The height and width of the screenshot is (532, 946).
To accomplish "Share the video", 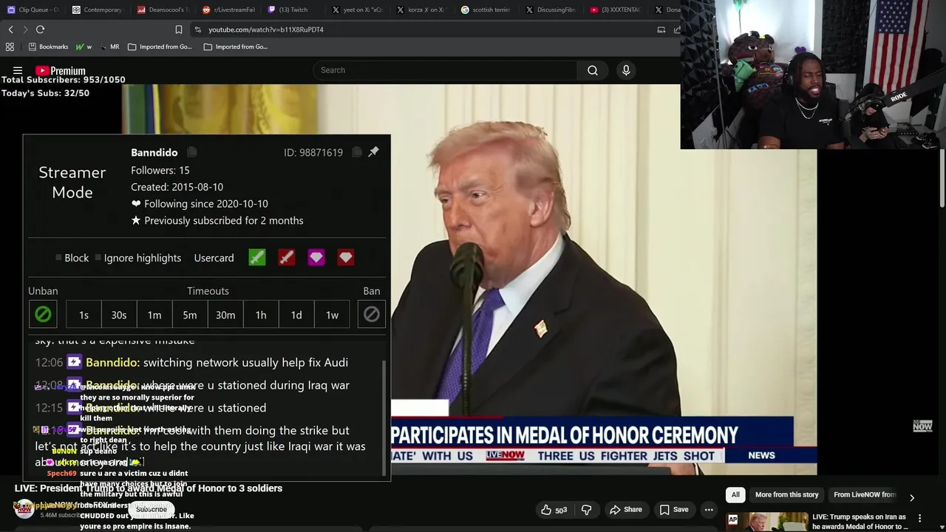I will pyautogui.click(x=625, y=509).
